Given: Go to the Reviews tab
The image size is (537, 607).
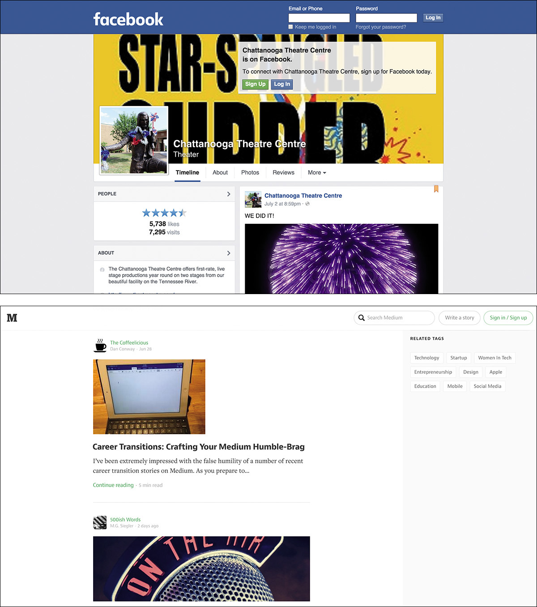Looking at the screenshot, I should pyautogui.click(x=283, y=172).
